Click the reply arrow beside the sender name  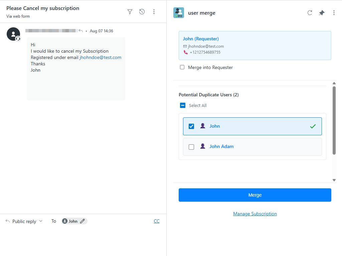tap(81, 31)
